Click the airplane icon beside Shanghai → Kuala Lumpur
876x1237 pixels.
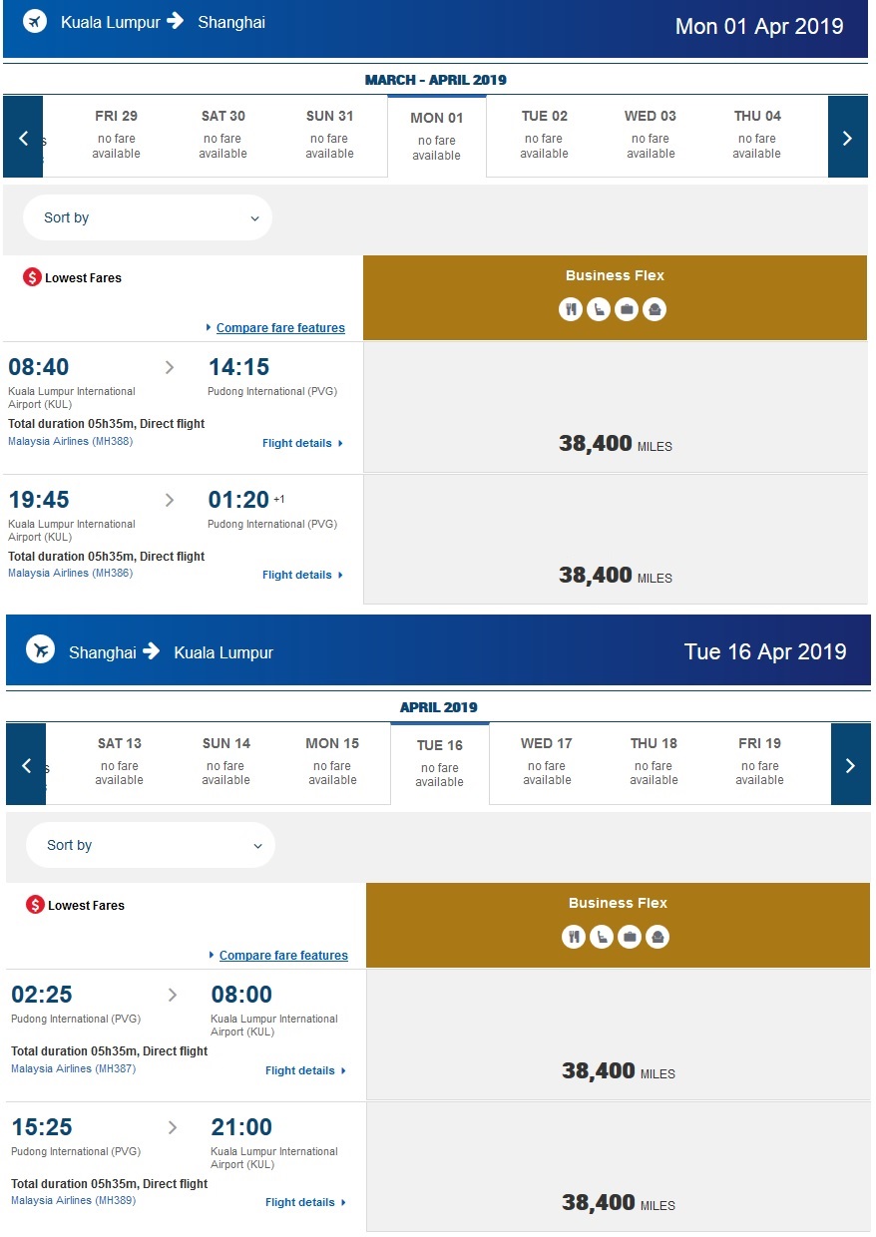40,649
